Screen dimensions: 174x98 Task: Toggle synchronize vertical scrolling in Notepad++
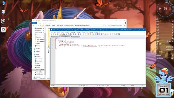88,34
